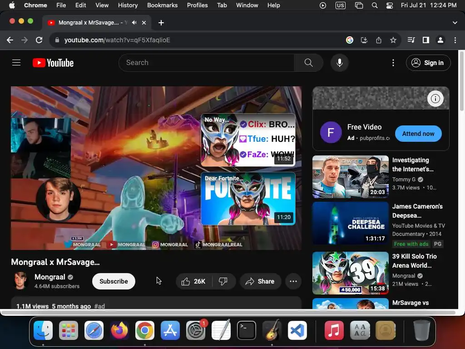Open Firefox from the Dock
465x349 pixels.
[119, 330]
